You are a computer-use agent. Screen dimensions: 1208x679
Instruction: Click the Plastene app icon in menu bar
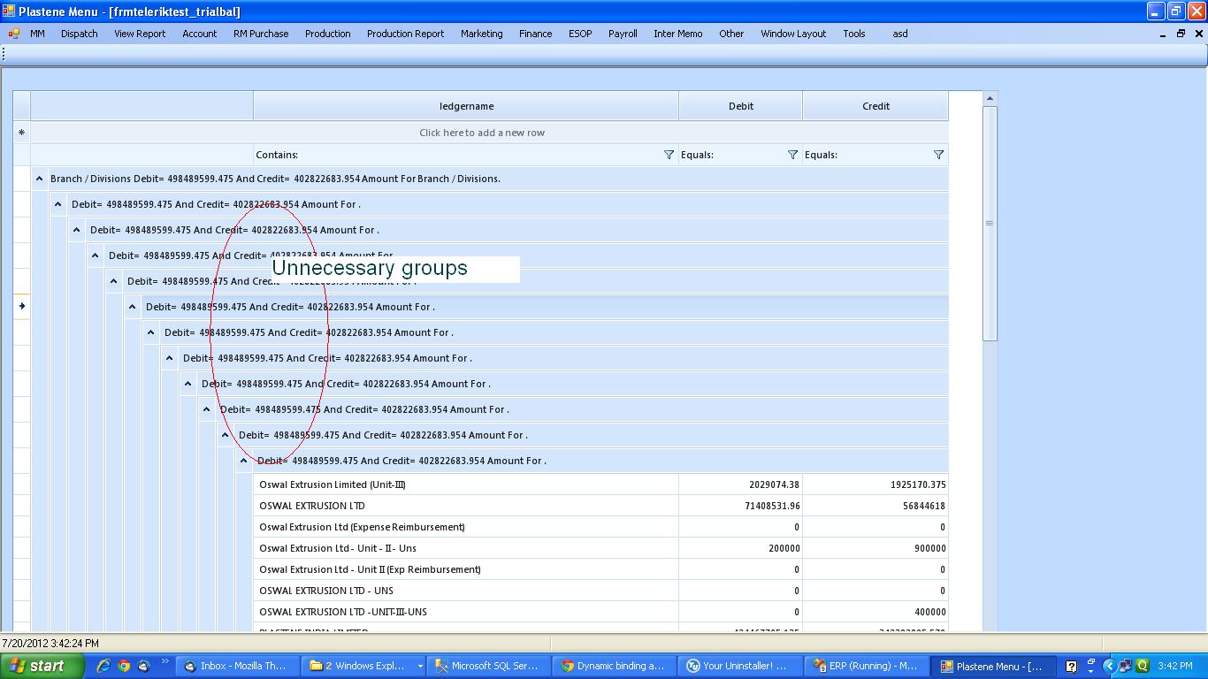tap(13, 34)
